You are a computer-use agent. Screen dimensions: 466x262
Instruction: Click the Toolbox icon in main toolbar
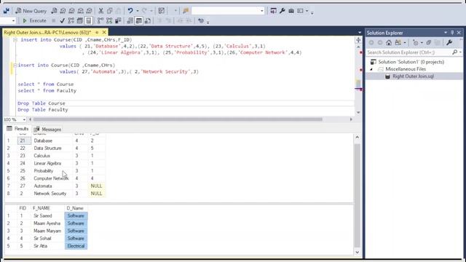(291, 11)
